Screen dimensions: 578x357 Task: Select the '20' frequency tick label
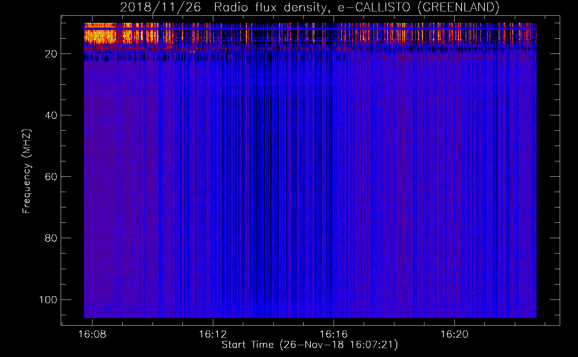[51, 54]
